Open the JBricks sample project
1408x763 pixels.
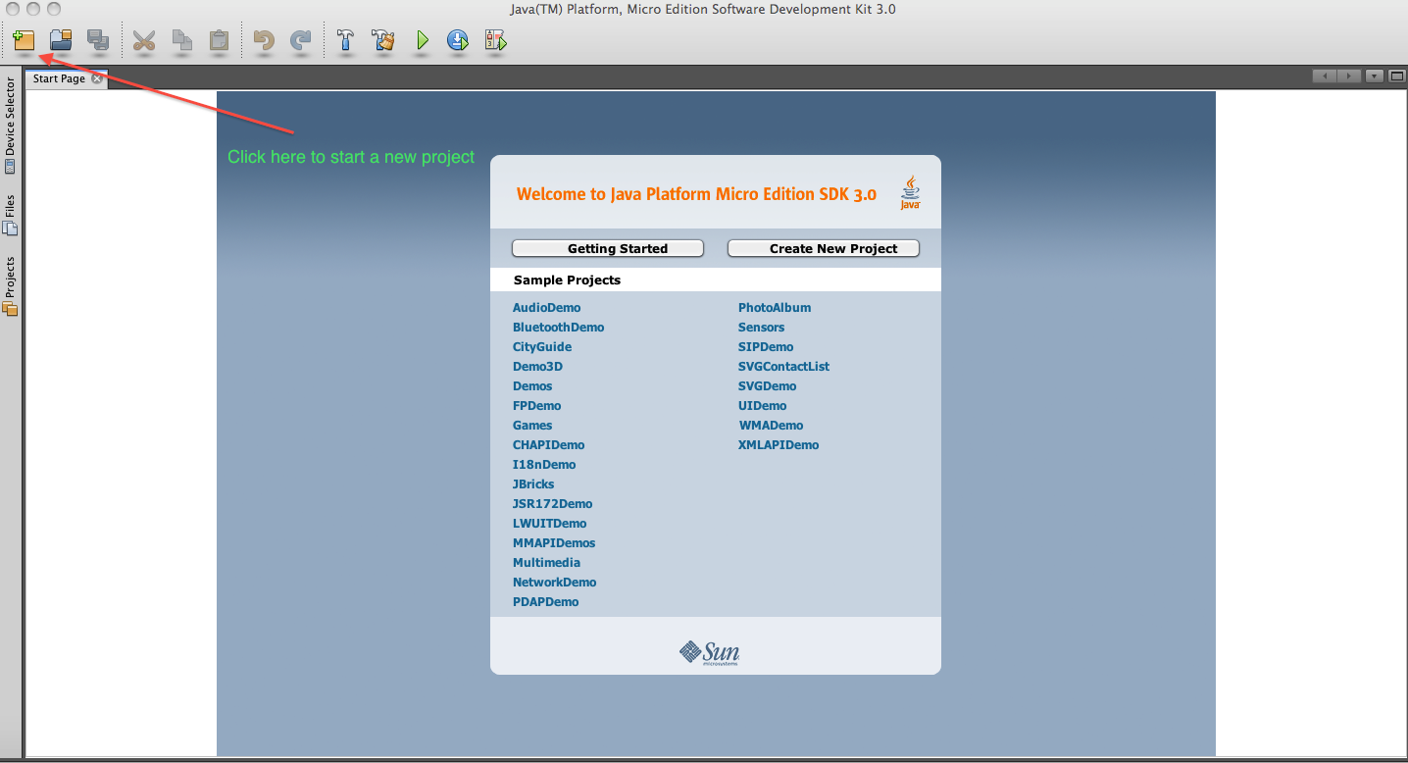(x=533, y=483)
